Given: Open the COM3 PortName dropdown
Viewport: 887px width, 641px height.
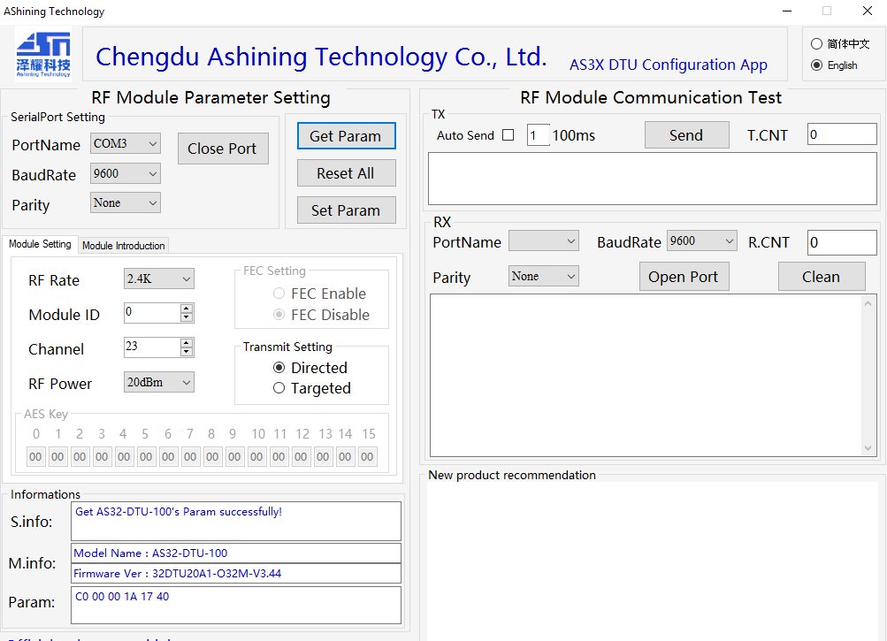Looking at the screenshot, I should (125, 143).
